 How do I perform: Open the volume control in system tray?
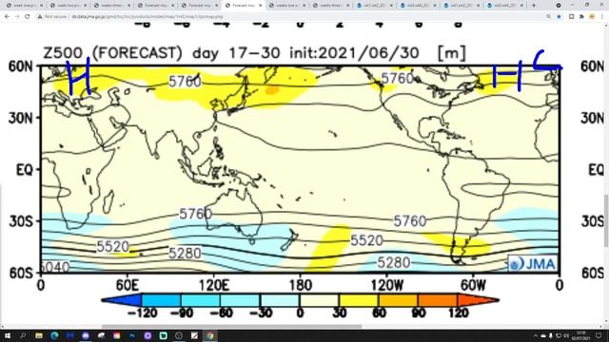[x=566, y=335]
